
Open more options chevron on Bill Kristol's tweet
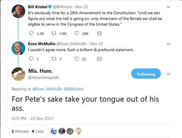(x=168, y=7)
